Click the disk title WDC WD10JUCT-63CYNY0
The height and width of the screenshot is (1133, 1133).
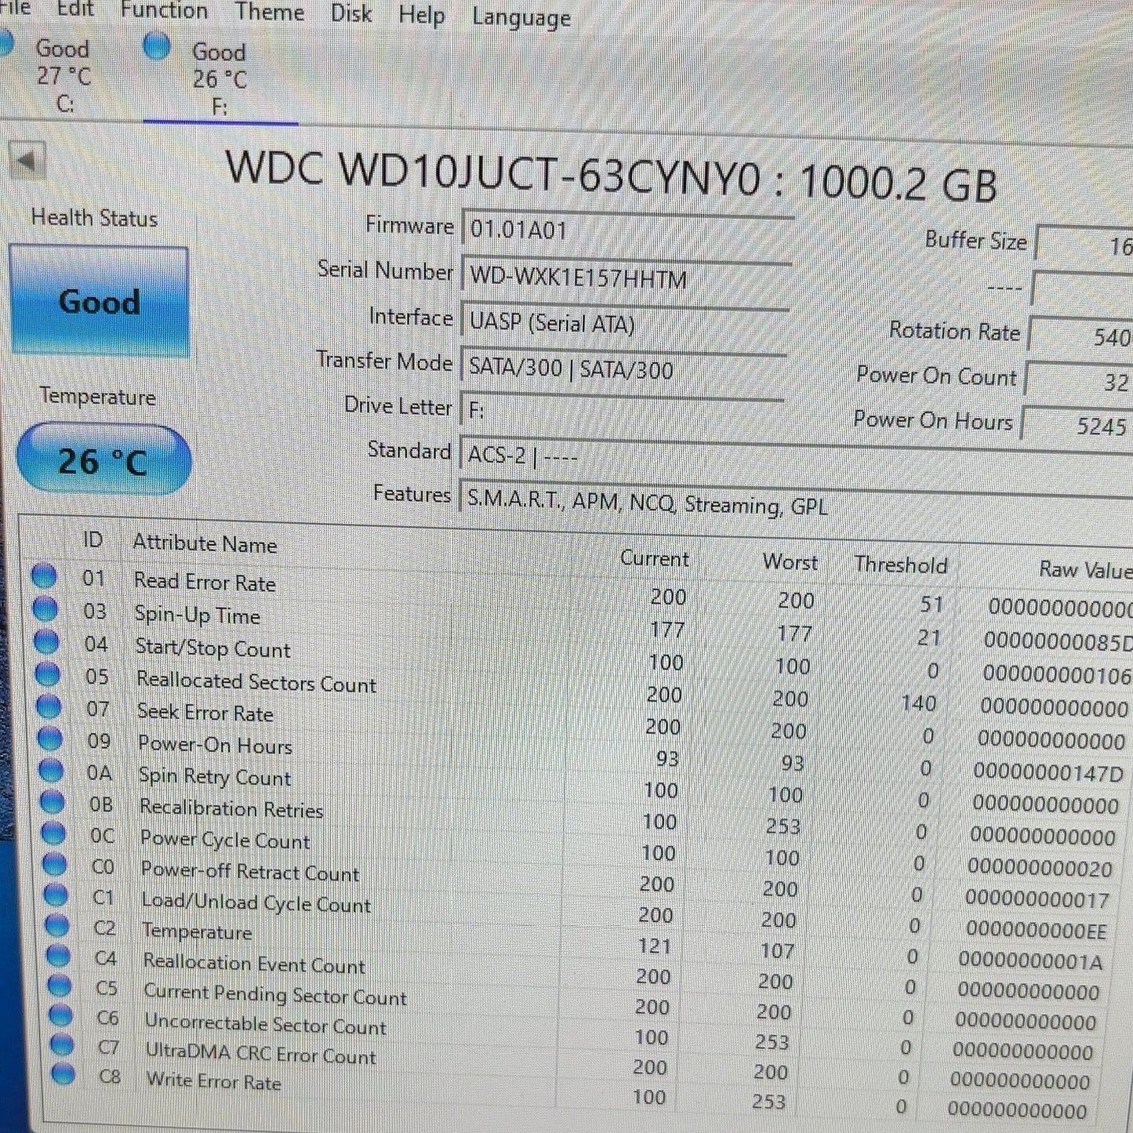[492, 171]
